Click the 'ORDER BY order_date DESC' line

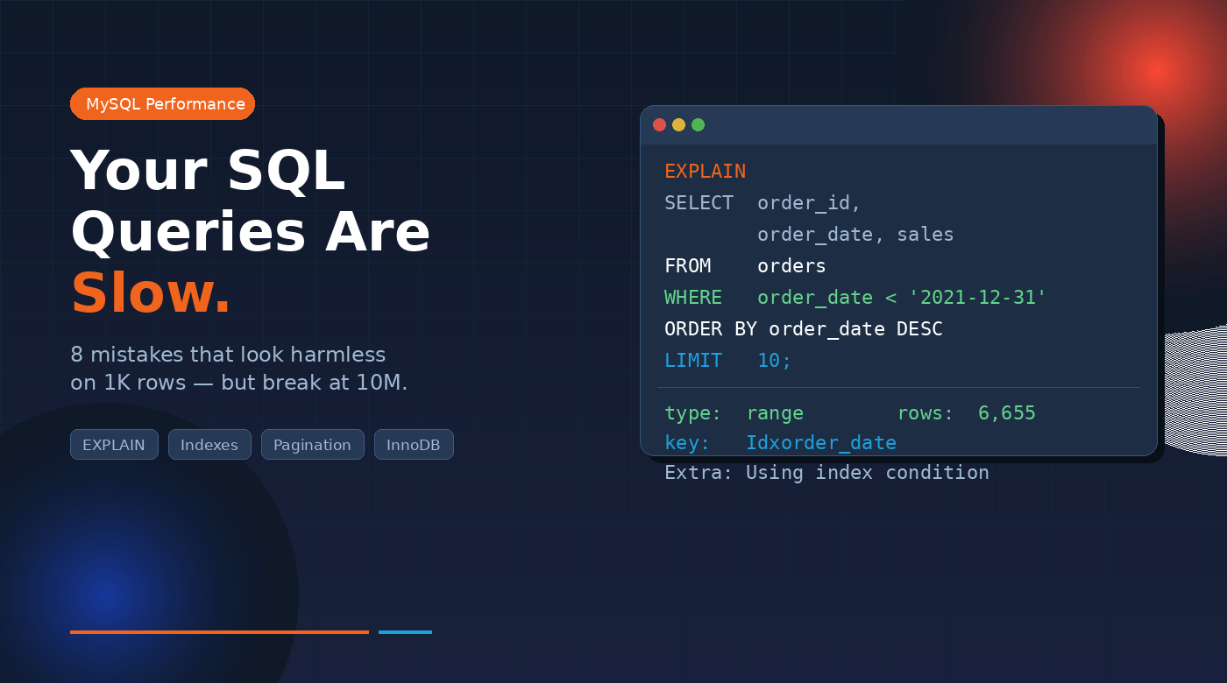[804, 329]
